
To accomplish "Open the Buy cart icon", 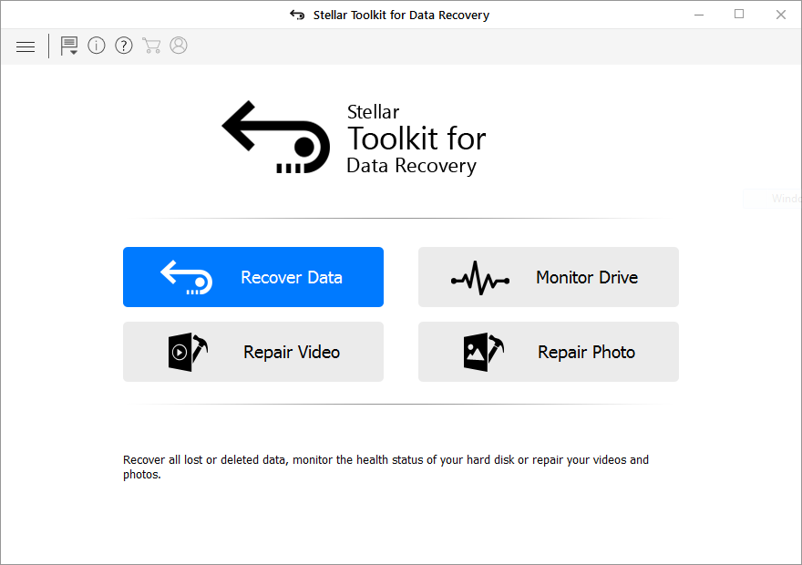I will coord(151,46).
